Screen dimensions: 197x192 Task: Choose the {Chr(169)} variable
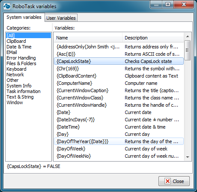click(x=119, y=69)
